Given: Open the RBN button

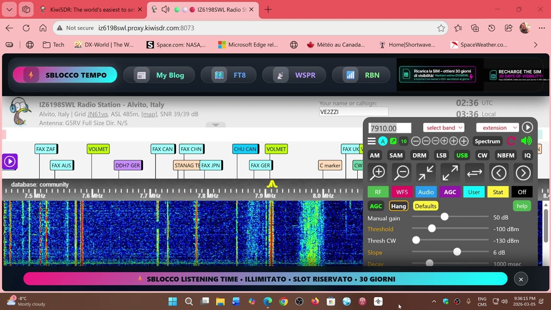Looking at the screenshot, I should pyautogui.click(x=362, y=75).
